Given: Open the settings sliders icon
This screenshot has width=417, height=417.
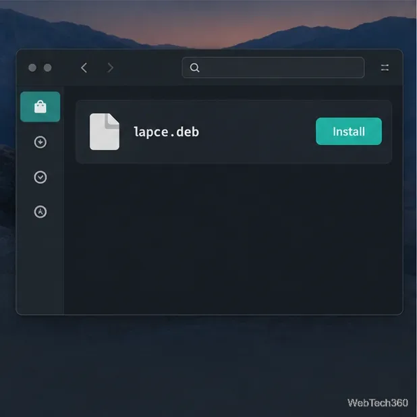Looking at the screenshot, I should (x=385, y=68).
